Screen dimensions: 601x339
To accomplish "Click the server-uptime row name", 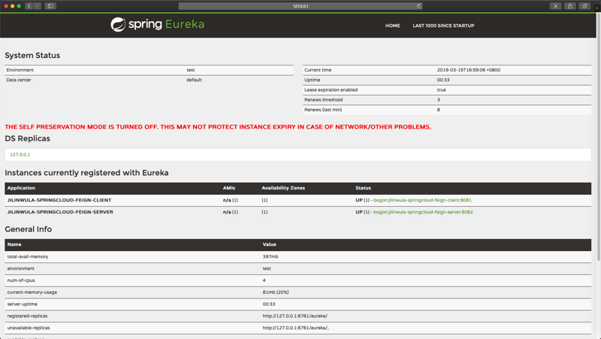I will [23, 304].
